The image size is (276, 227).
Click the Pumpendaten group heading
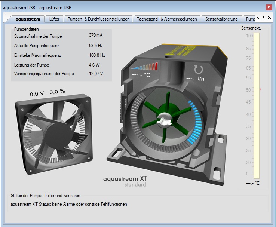coord(27,29)
